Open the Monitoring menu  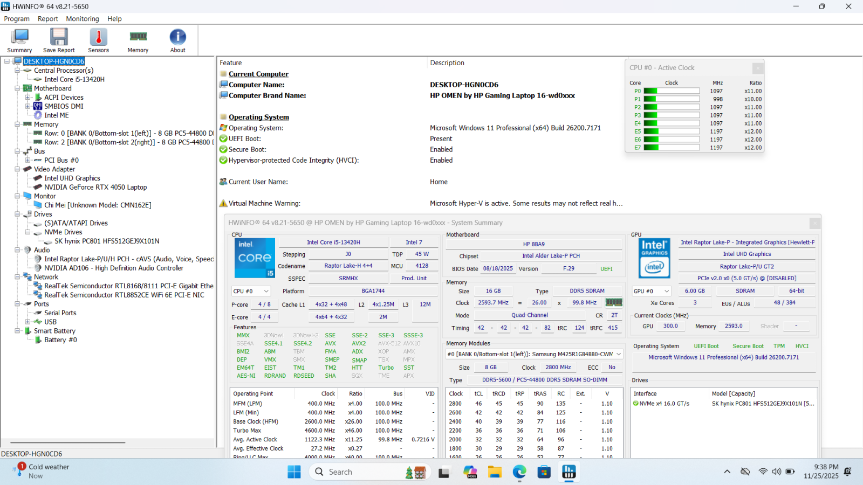click(83, 19)
